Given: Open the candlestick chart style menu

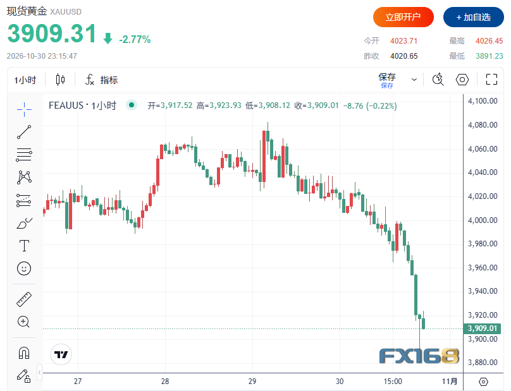Looking at the screenshot, I should [x=60, y=80].
